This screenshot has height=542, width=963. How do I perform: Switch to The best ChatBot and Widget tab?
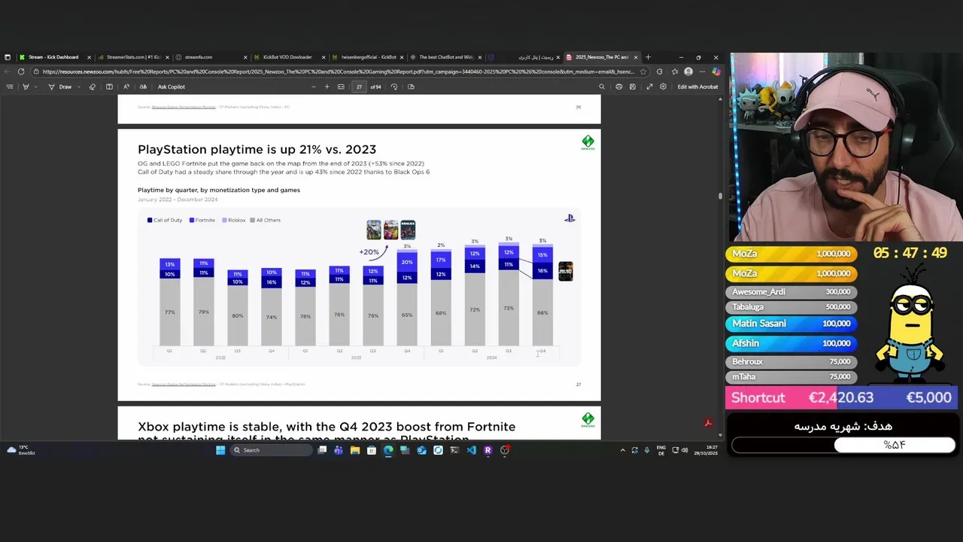coord(446,57)
